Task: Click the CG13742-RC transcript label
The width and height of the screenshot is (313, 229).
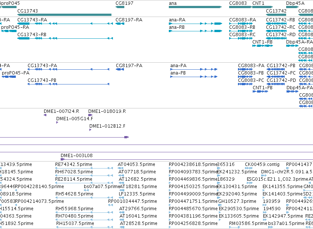Action: (281, 27)
